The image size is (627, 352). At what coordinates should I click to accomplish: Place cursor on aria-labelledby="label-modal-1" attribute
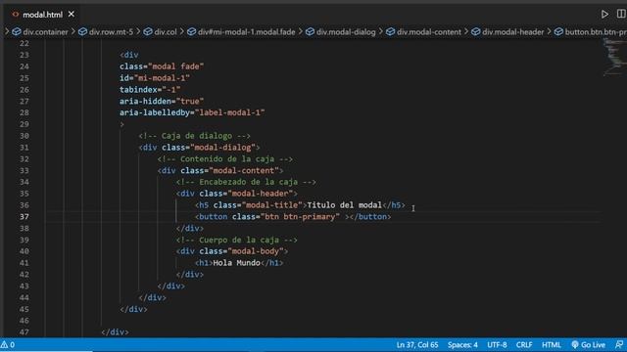pos(192,113)
